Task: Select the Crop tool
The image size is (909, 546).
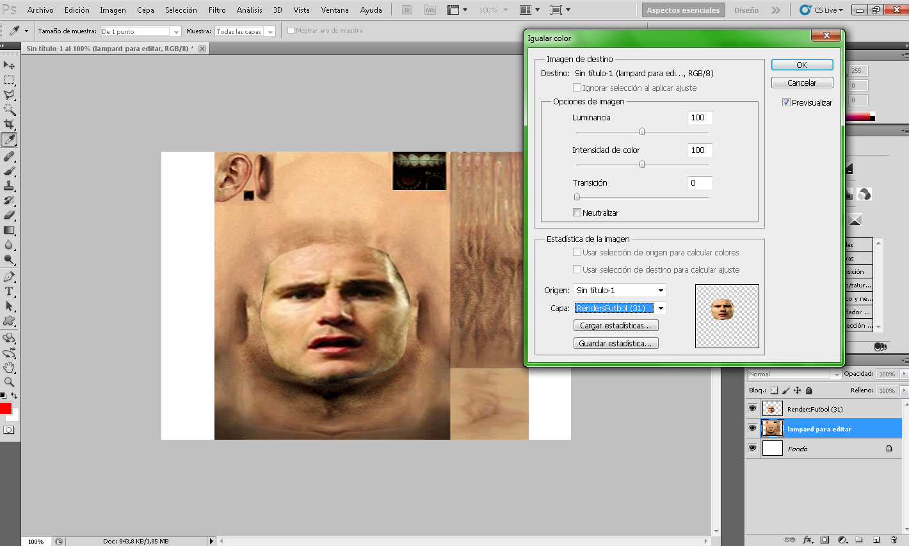Action: pyautogui.click(x=9, y=124)
